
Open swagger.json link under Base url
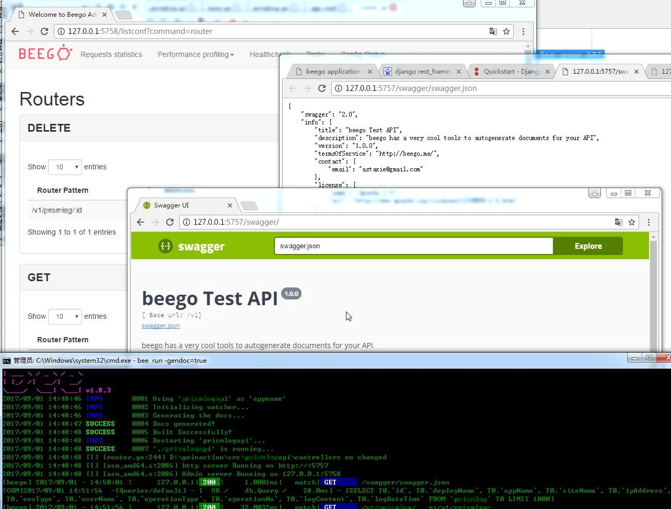click(x=160, y=326)
